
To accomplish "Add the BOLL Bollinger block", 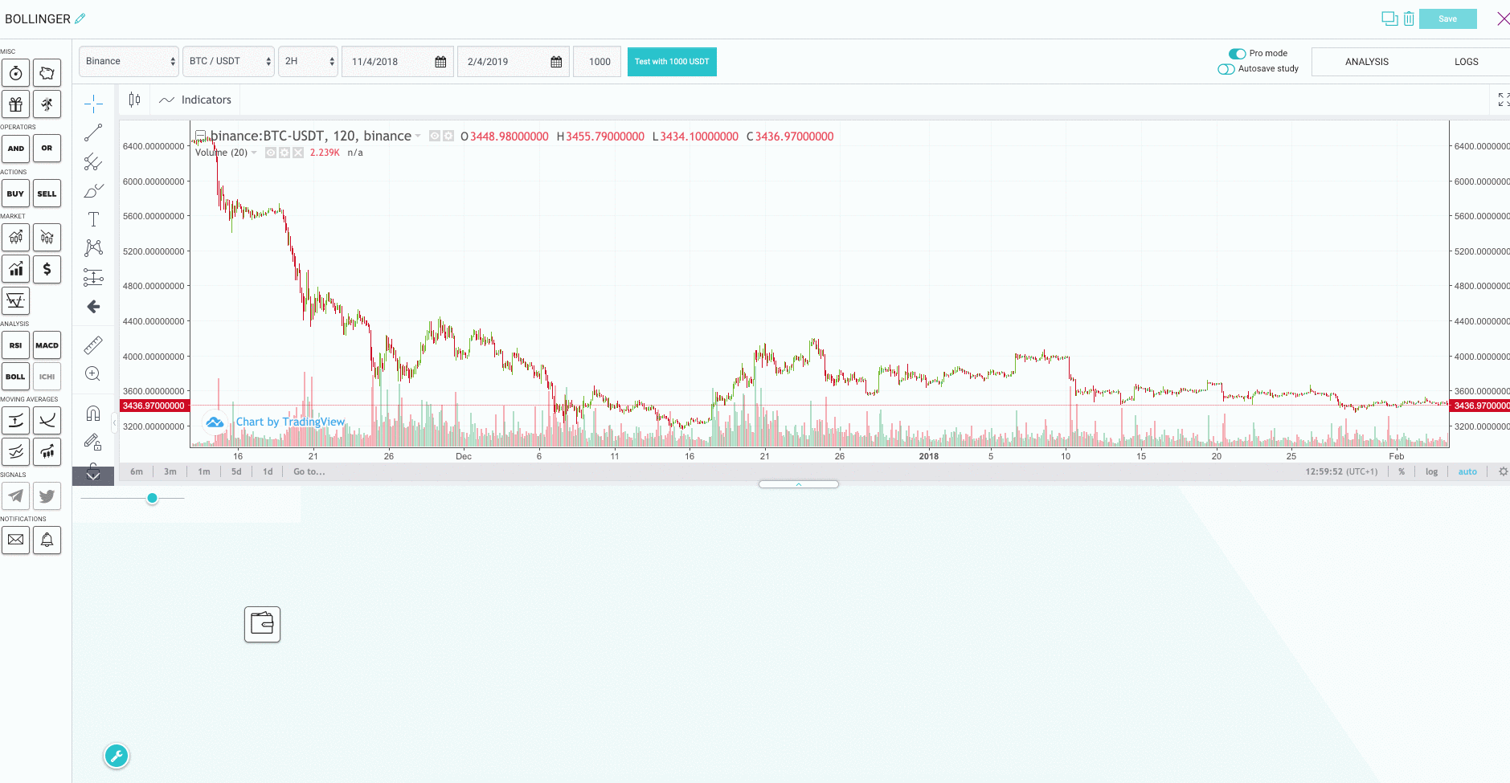I will point(15,377).
